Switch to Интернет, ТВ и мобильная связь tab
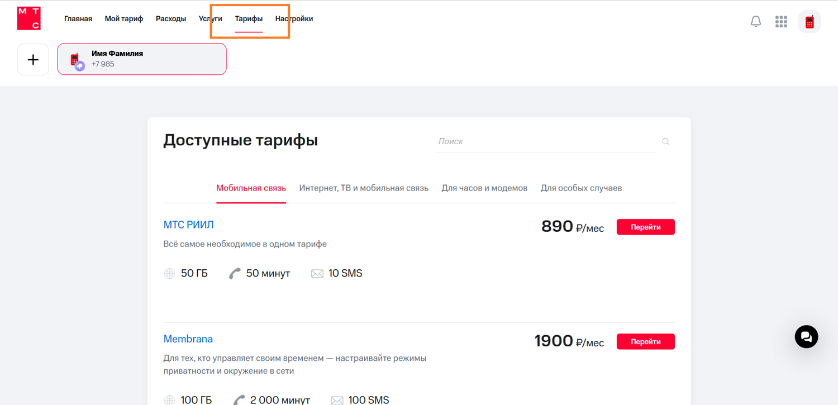Viewport: 838px width, 405px height. point(364,188)
